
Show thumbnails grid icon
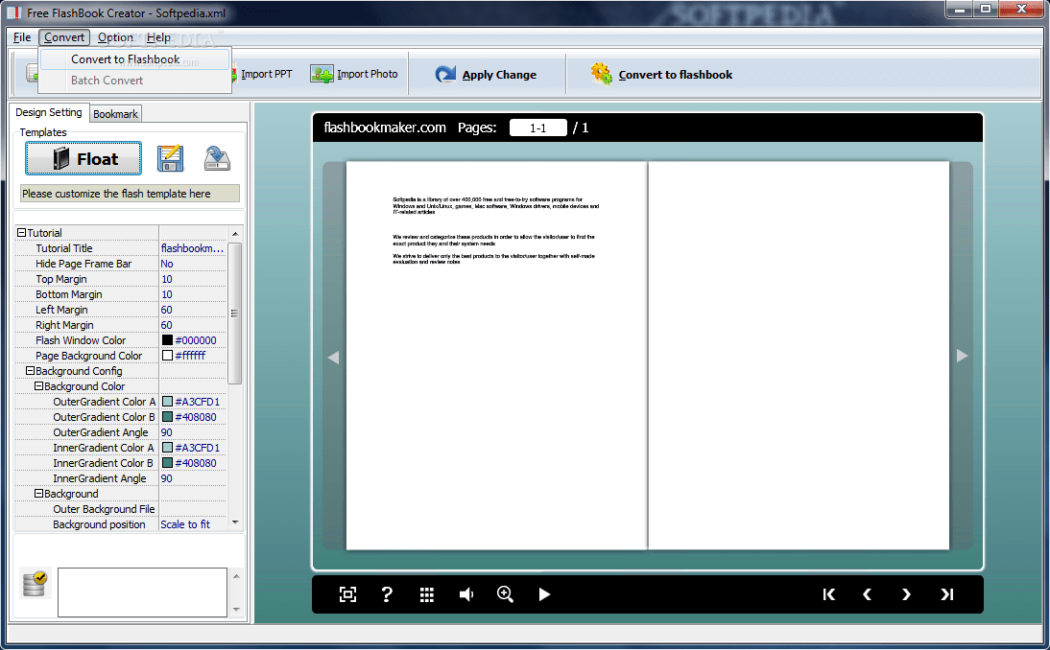426,594
